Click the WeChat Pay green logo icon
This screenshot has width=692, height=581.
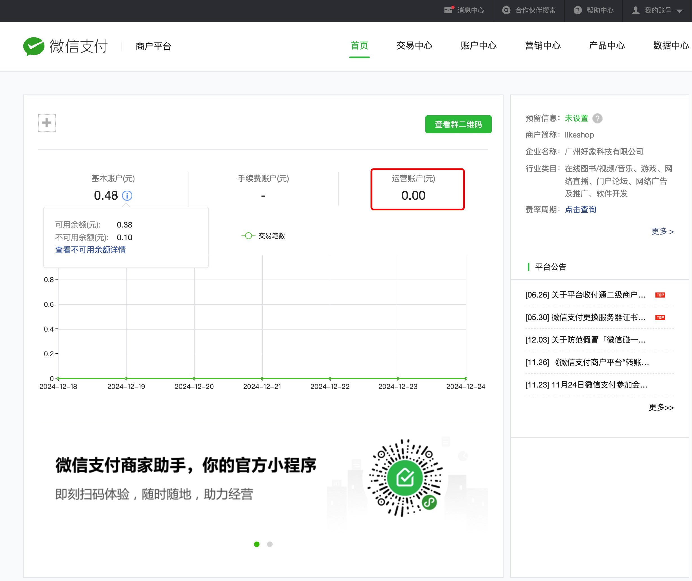point(33,46)
